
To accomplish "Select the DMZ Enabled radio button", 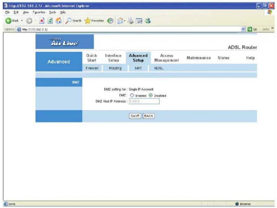I will (x=132, y=95).
